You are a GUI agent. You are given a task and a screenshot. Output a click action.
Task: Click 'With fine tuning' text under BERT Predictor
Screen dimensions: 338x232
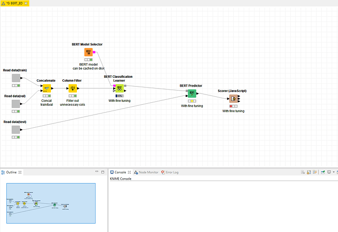tap(192, 106)
